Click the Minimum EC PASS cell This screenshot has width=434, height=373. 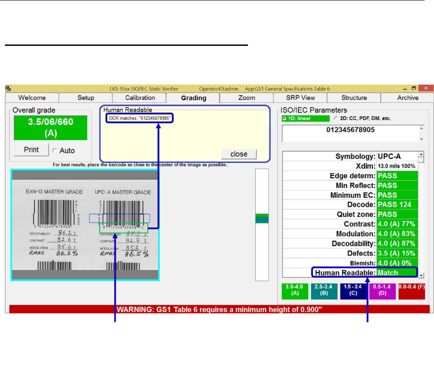point(397,195)
